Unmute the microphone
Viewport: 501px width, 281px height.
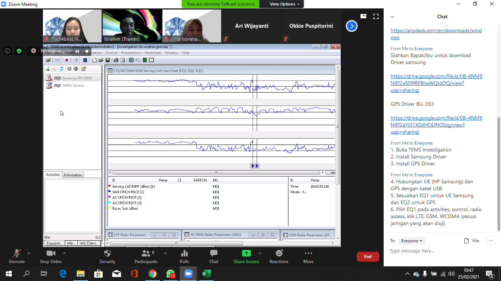pos(17,254)
